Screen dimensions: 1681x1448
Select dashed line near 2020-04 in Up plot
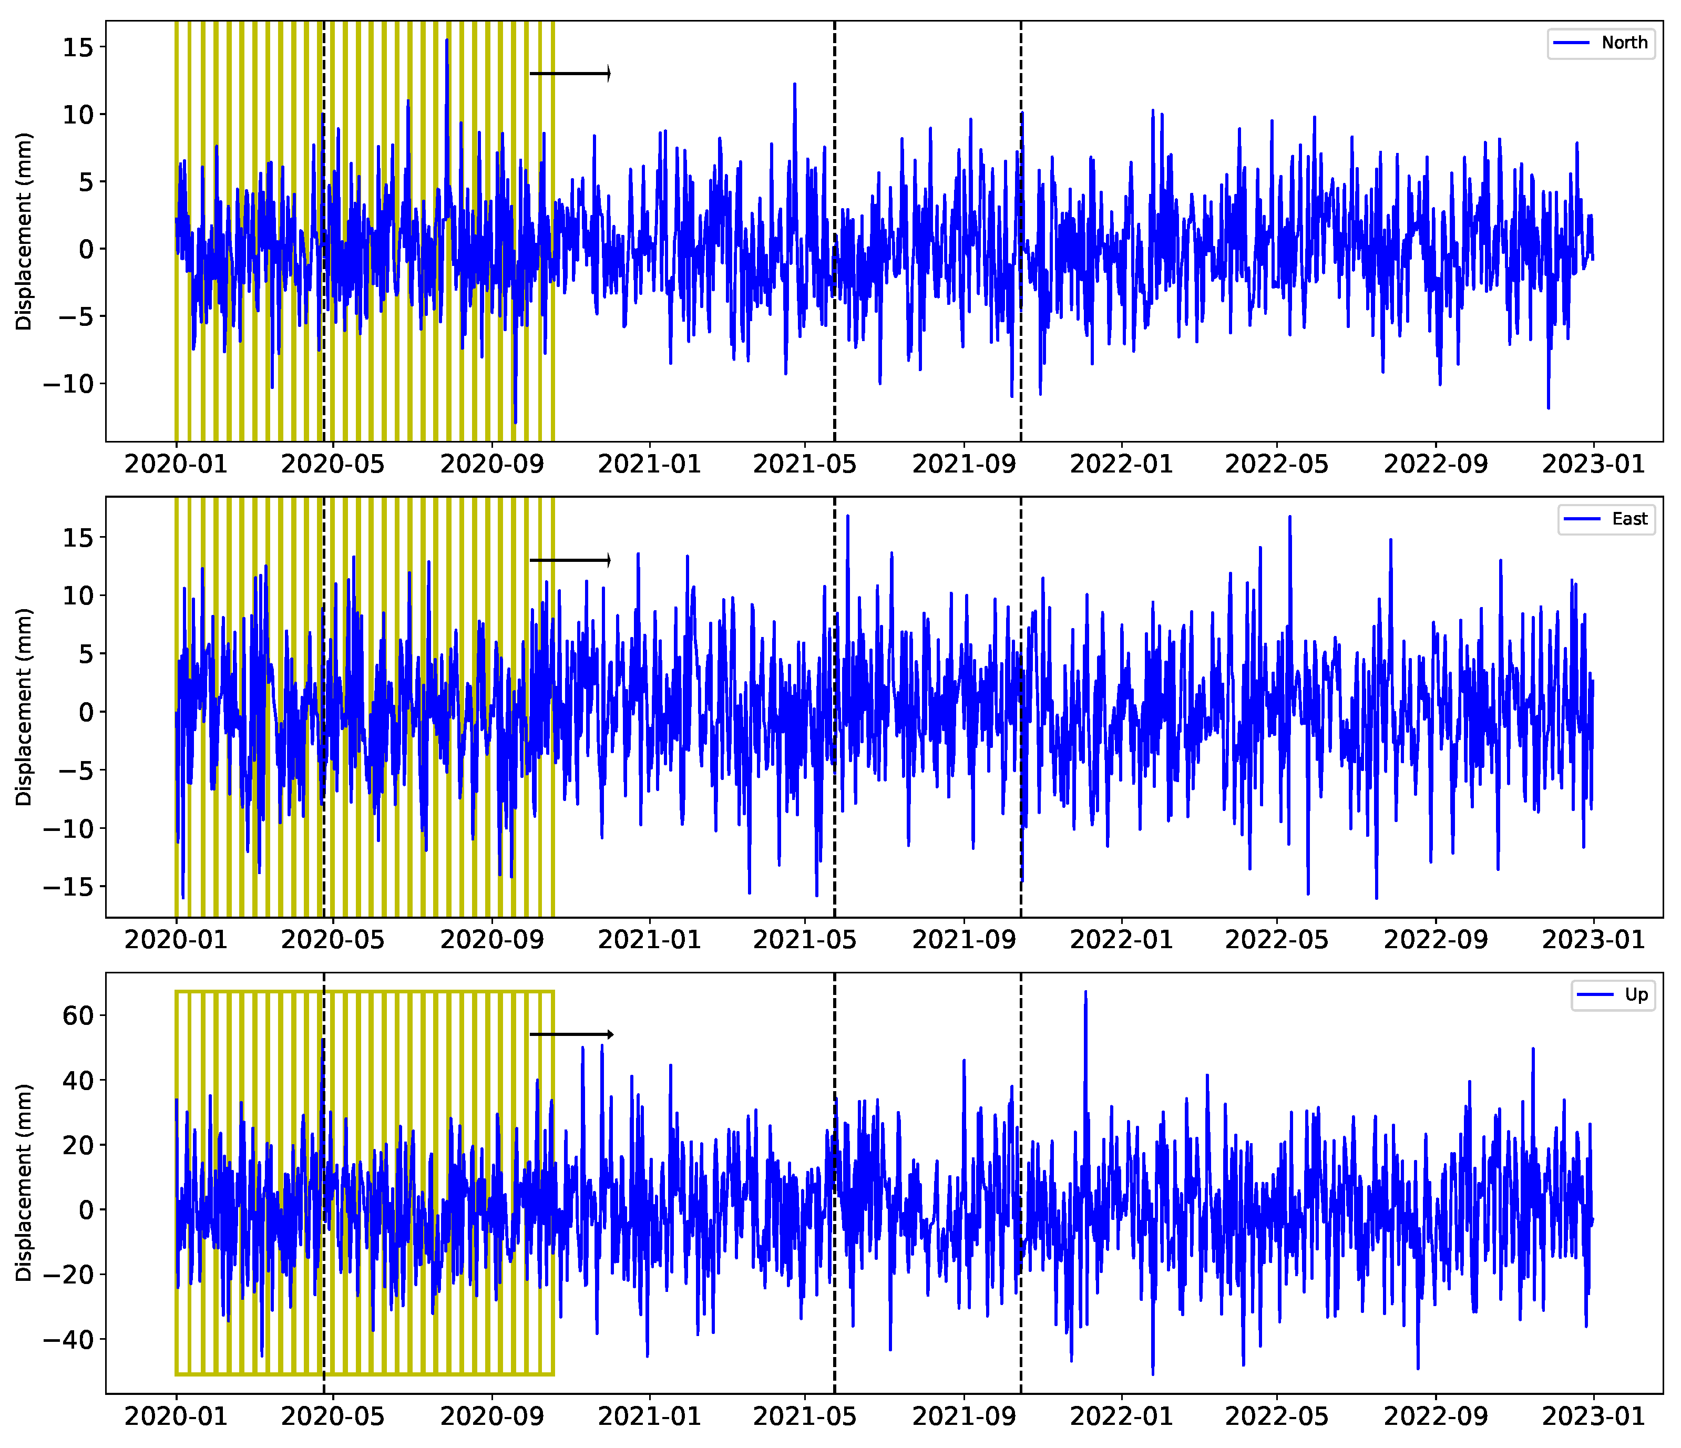(324, 1183)
